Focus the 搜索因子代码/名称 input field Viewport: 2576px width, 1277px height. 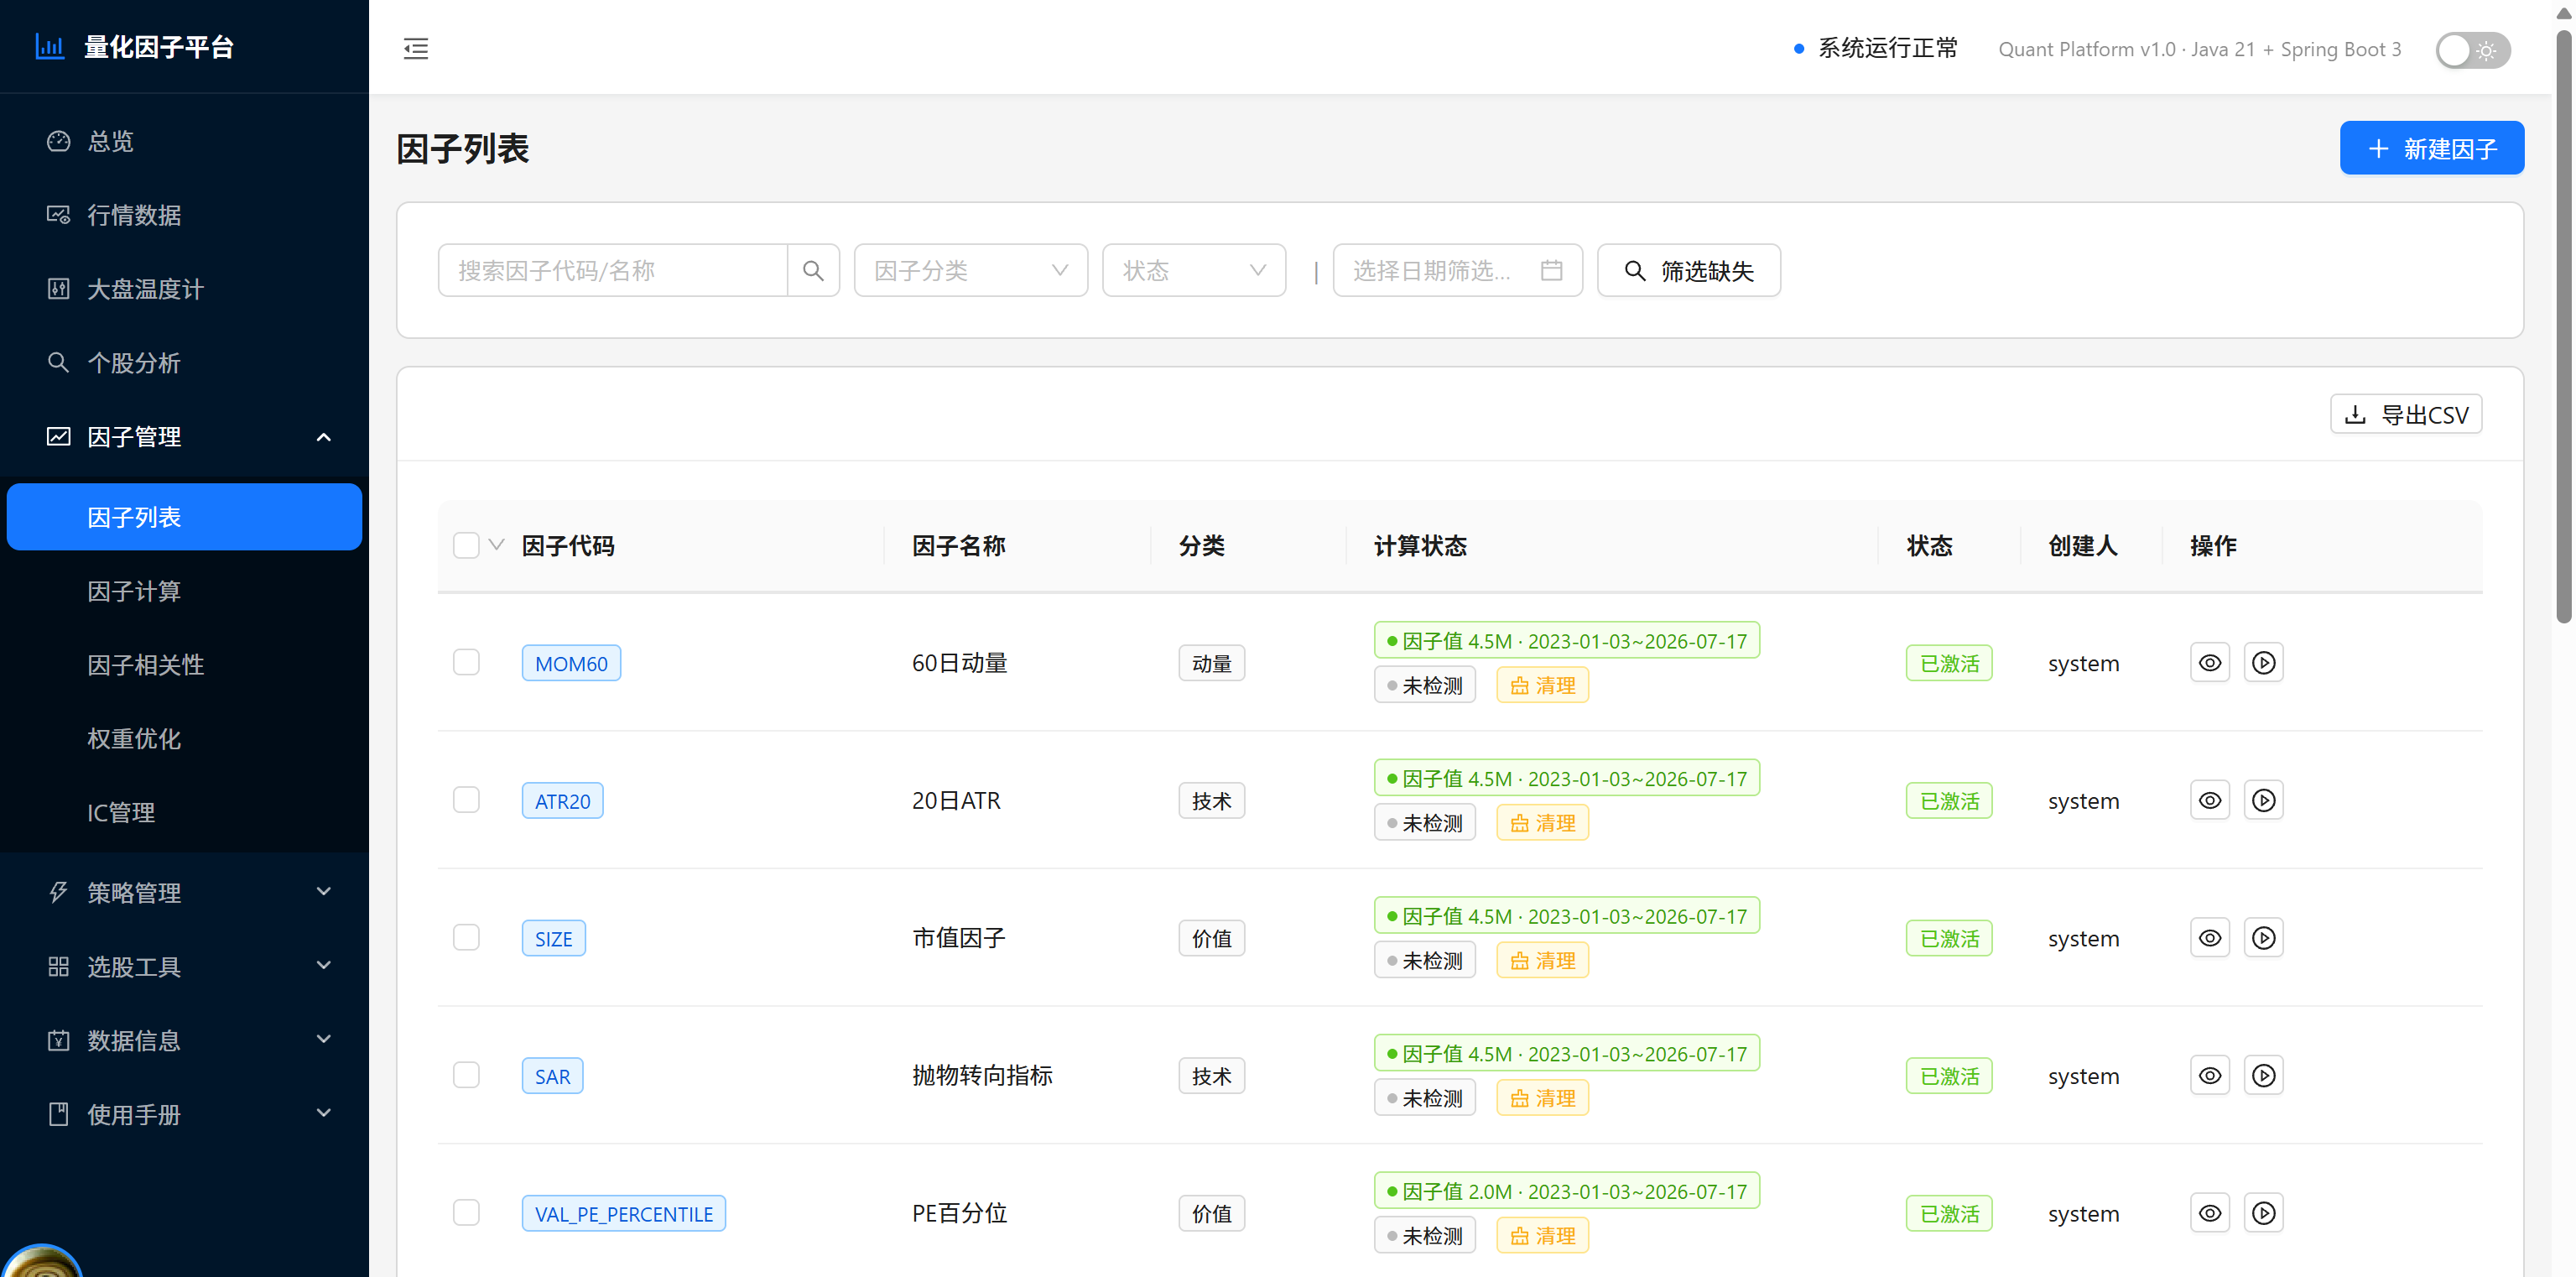coord(612,270)
